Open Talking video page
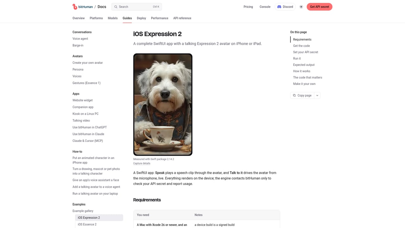The height and width of the screenshot is (228, 405). click(x=81, y=120)
